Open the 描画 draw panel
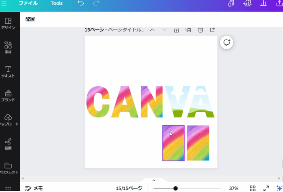Viewport: 283px width, 192px height. tap(8, 144)
